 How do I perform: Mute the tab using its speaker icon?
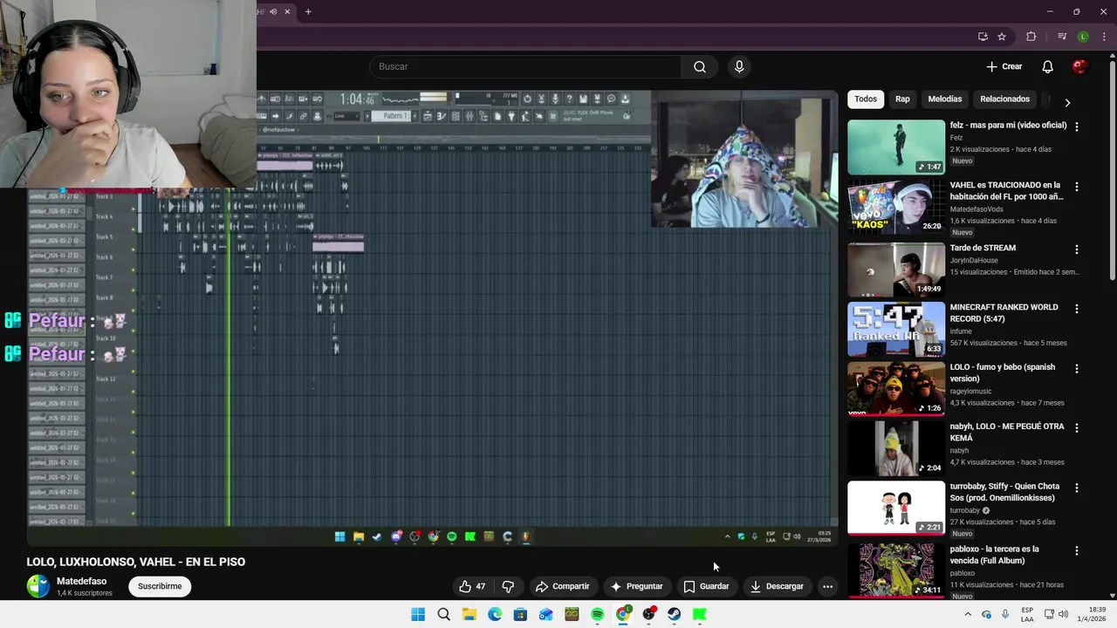coord(273,11)
